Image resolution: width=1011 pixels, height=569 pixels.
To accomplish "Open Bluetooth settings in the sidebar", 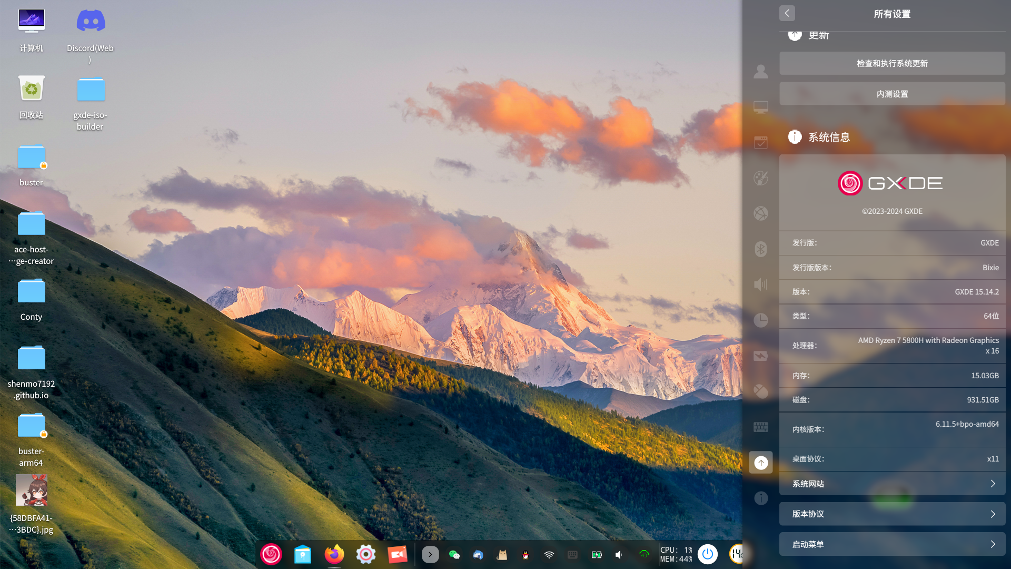I will point(761,249).
